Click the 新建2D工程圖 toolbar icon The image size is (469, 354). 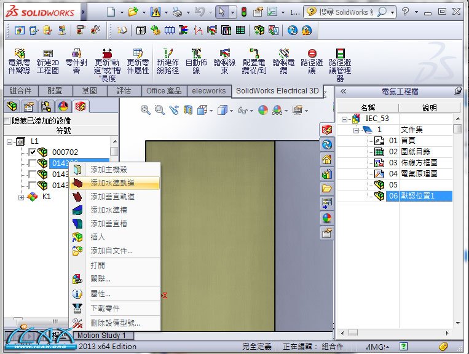point(48,61)
